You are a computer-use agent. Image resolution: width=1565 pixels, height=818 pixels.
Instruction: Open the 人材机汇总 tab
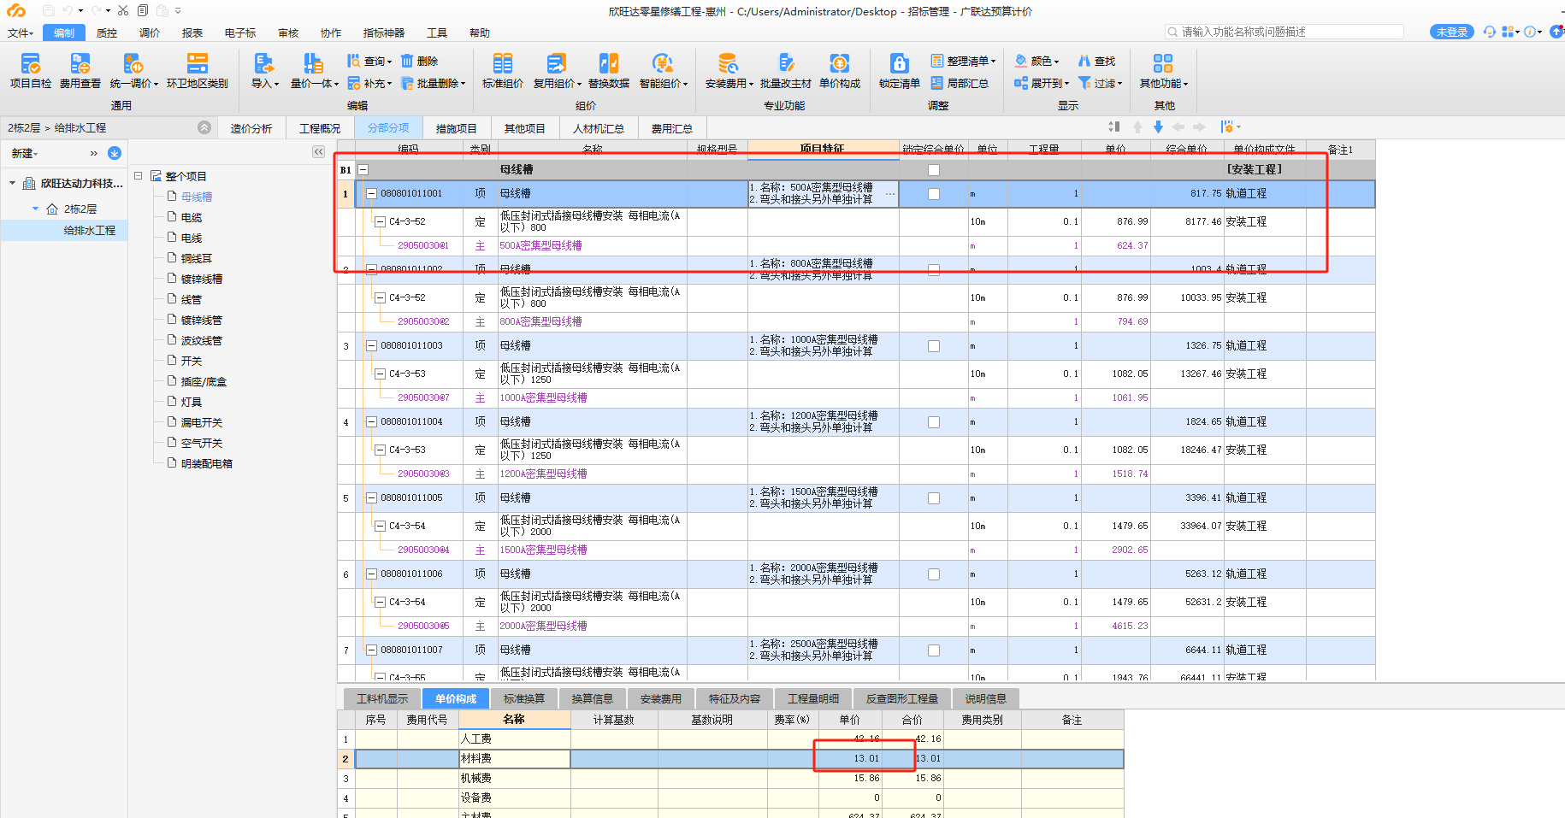point(599,128)
